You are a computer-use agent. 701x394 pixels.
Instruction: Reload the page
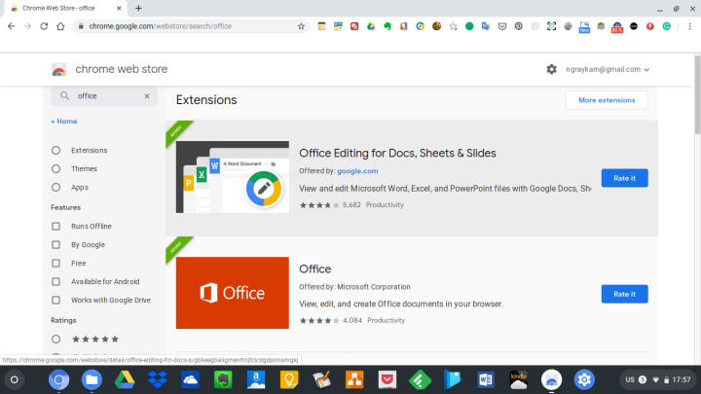[x=44, y=26]
